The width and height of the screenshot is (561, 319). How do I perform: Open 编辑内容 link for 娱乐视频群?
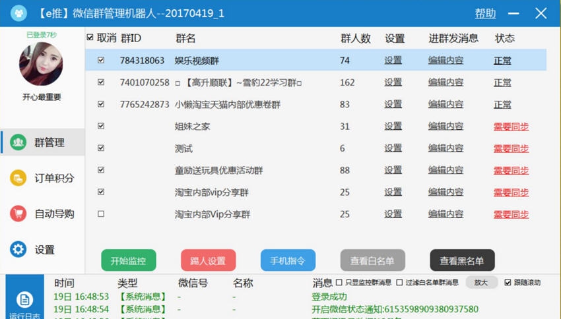pyautogui.click(x=445, y=61)
